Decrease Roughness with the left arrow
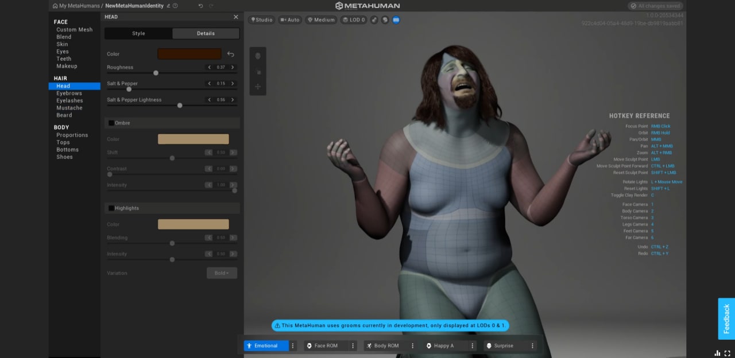The image size is (735, 358). point(209,67)
